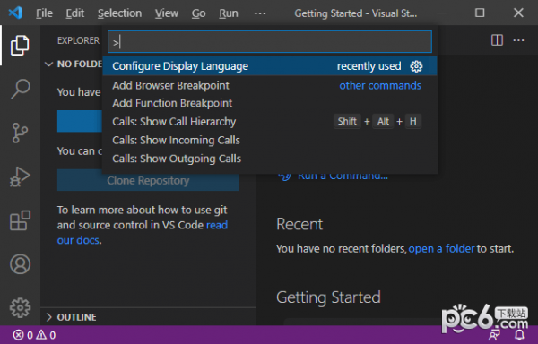
Task: Open the File menu
Action: point(44,13)
